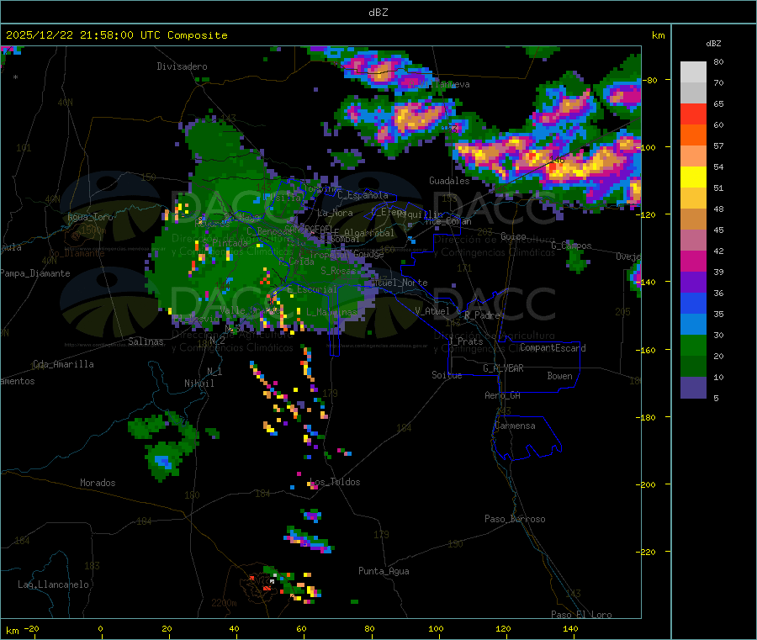Screen dimensions: 757x640
Task: Click the Carmensa map label
Action: 515,426
